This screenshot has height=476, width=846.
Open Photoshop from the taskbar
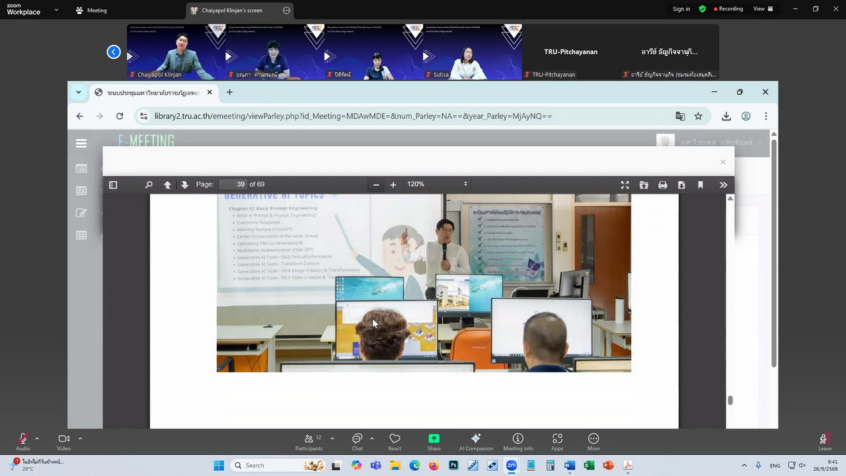(x=453, y=465)
